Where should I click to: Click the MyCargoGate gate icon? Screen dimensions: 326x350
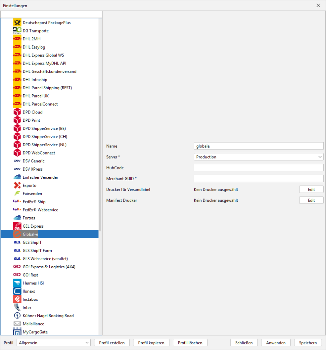pos(17,332)
